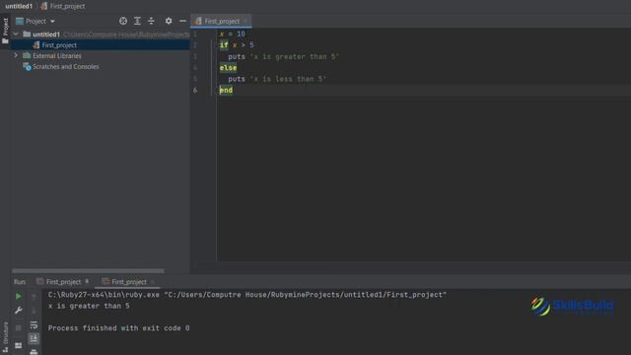The width and height of the screenshot is (631, 355).
Task: Toggle scroll to end in Run console
Action: pos(34,338)
